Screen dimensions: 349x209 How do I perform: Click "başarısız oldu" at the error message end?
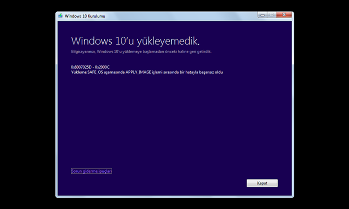209,72
